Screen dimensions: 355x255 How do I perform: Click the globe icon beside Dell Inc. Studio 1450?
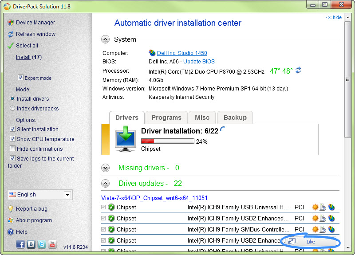(x=152, y=53)
